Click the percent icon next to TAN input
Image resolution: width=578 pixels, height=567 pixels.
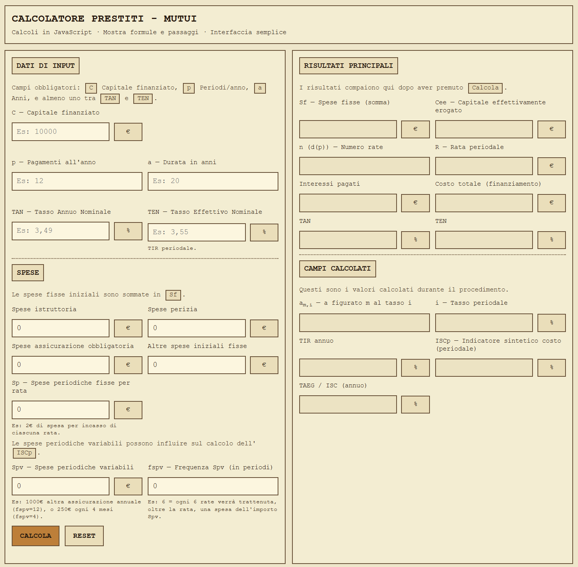128,231
